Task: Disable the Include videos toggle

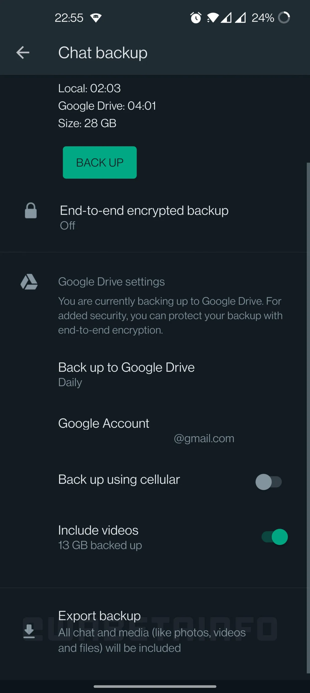Action: click(x=275, y=537)
